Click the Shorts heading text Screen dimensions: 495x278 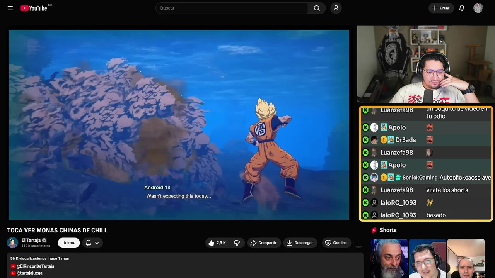388,230
